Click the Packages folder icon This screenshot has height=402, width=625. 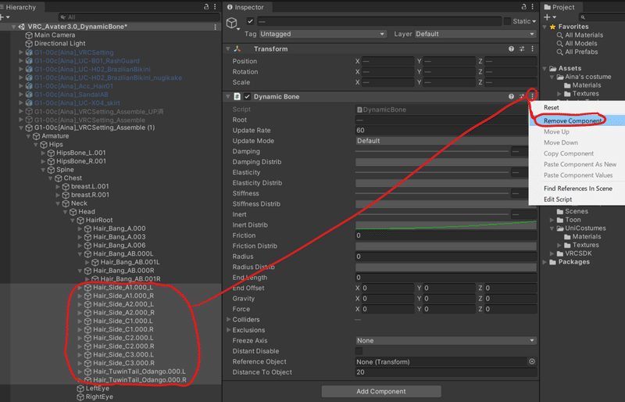552,262
